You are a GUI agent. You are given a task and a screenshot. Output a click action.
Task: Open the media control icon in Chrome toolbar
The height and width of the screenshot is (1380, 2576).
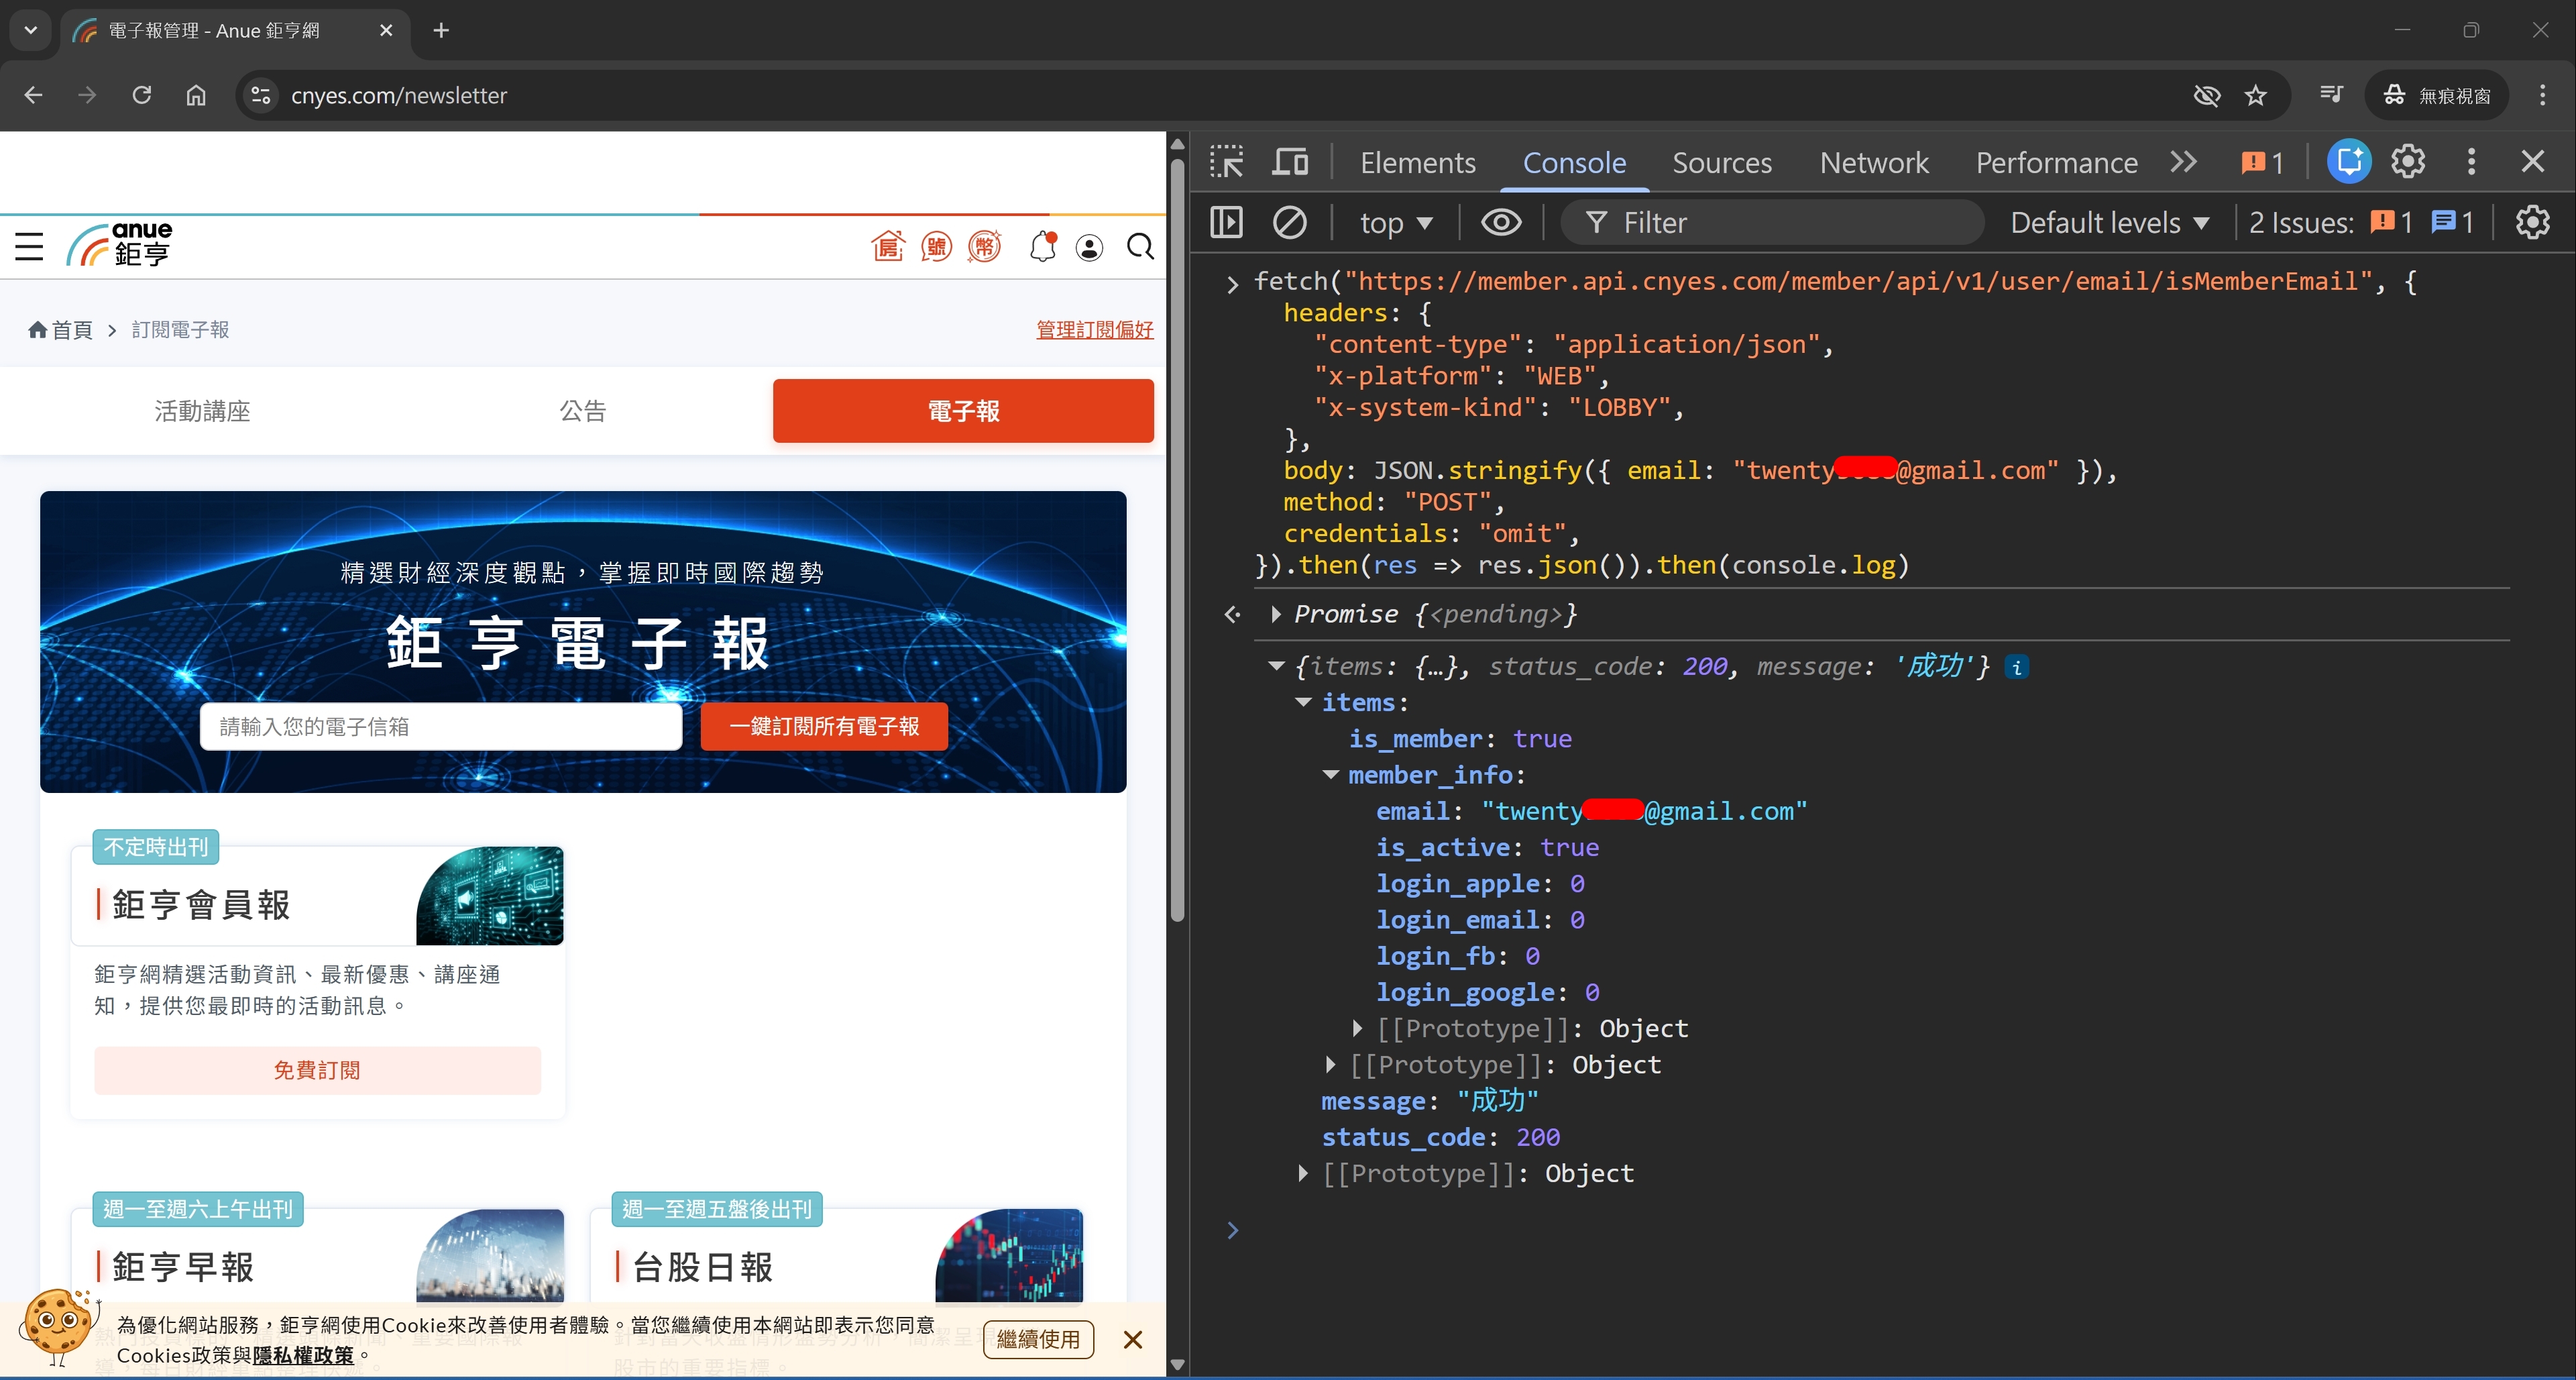click(x=2331, y=95)
